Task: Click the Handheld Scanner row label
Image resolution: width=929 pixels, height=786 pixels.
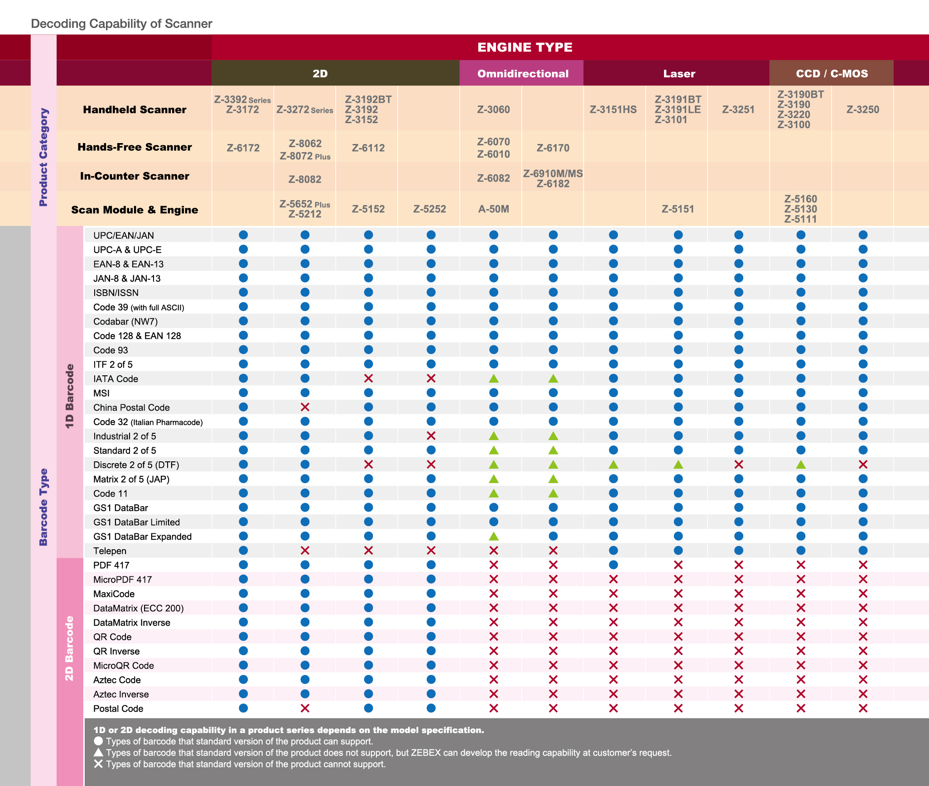Action: click(x=135, y=110)
